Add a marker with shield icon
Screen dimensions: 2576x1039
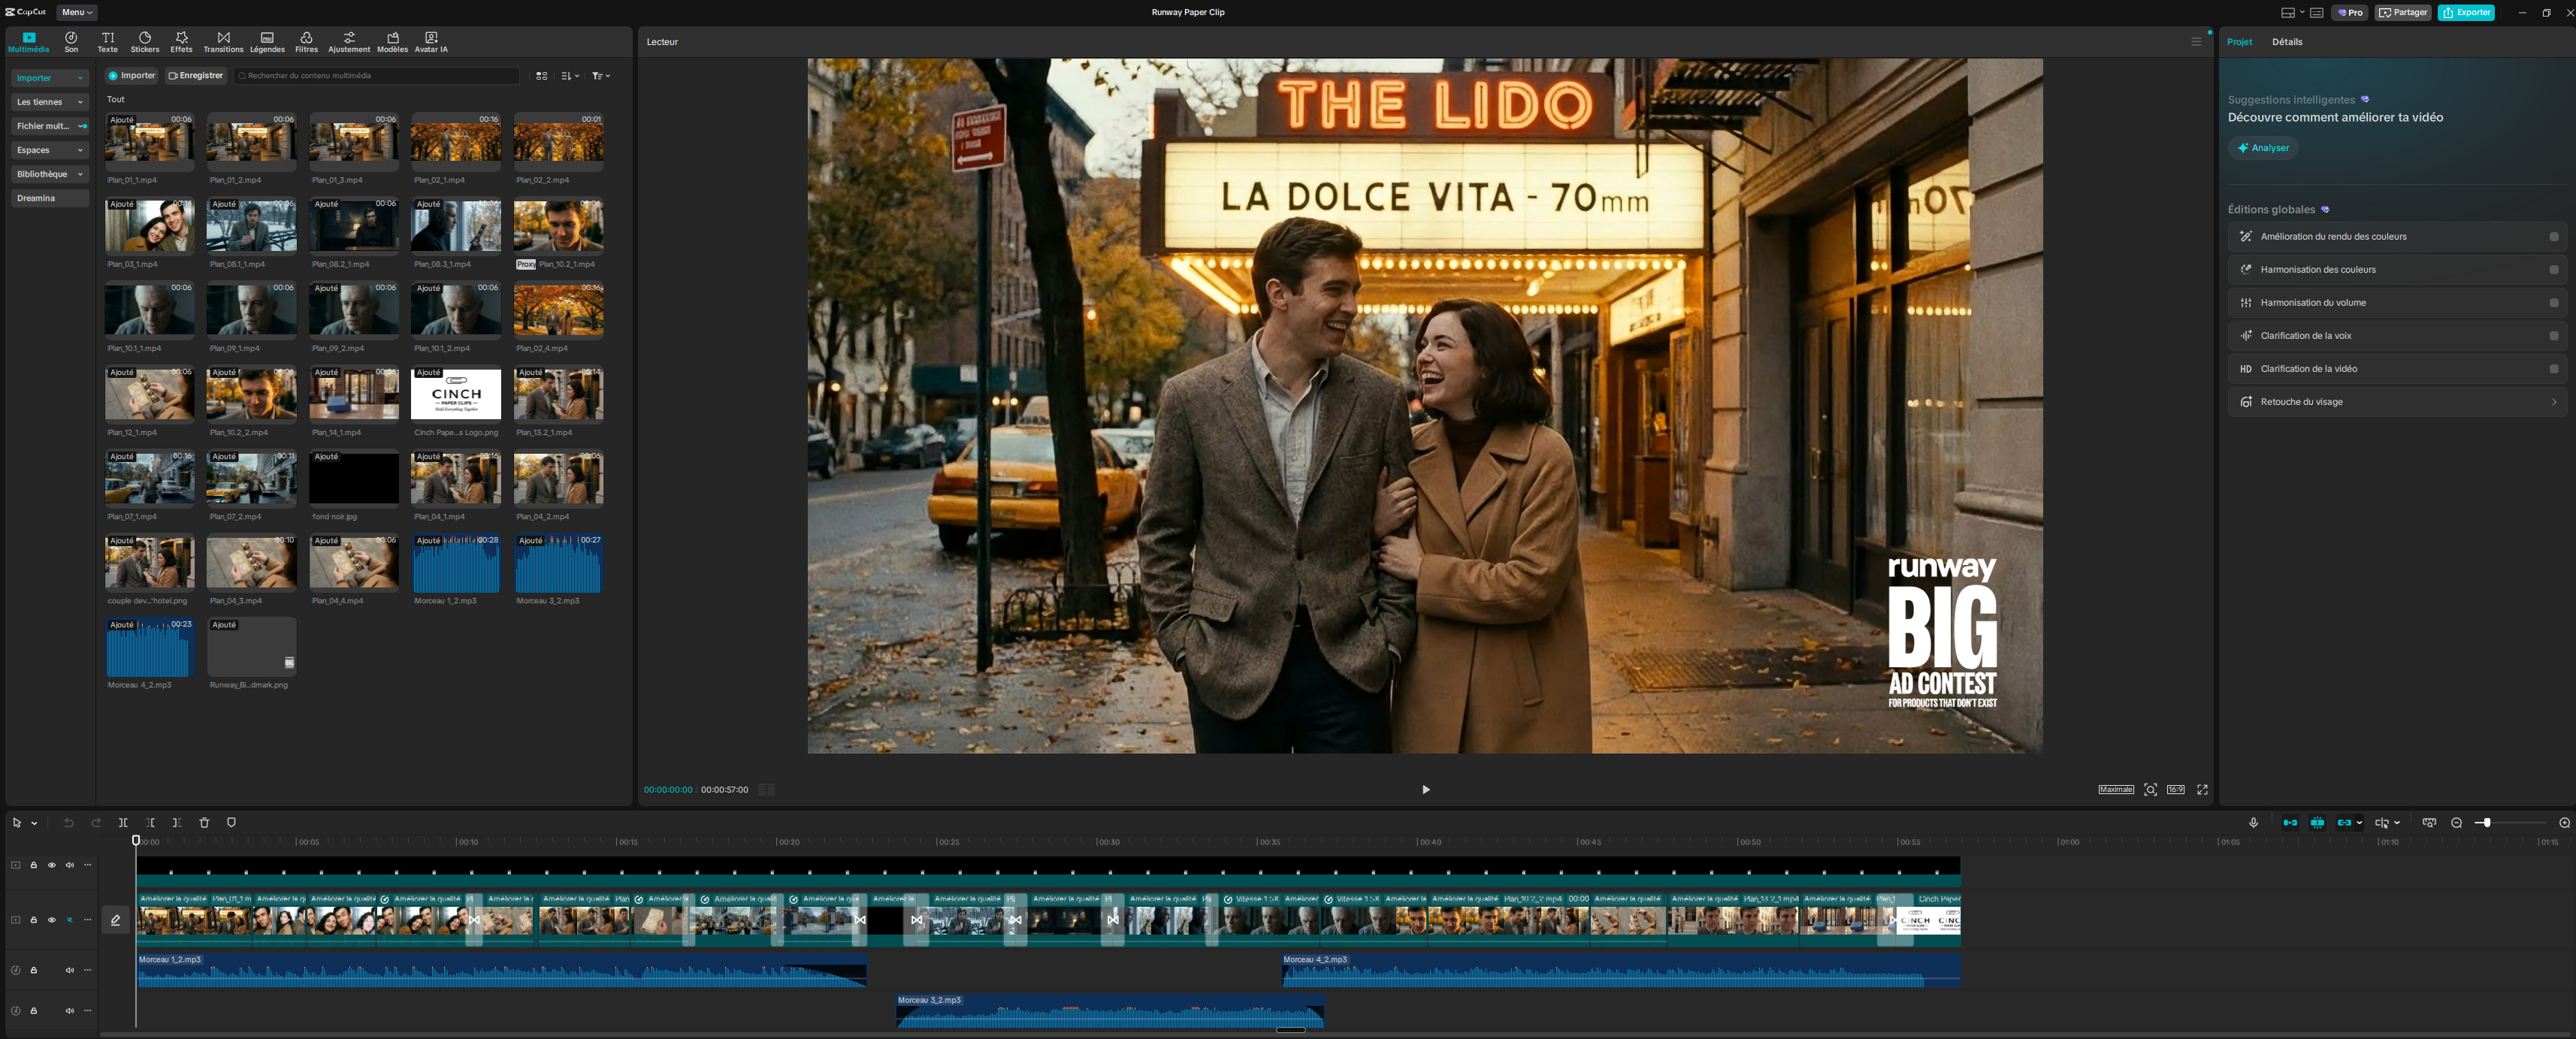click(x=231, y=822)
